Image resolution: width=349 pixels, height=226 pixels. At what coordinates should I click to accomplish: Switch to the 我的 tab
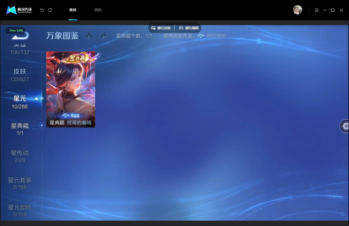(x=98, y=10)
